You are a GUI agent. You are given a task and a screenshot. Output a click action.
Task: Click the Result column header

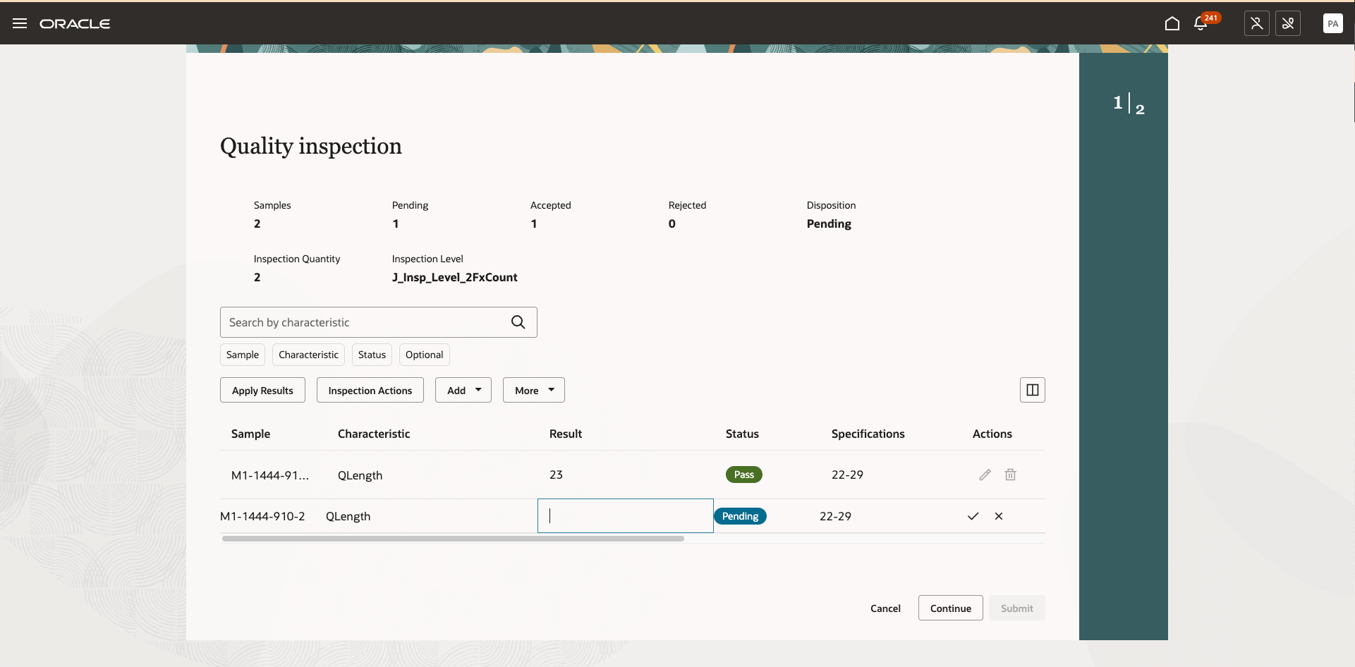pyautogui.click(x=566, y=434)
